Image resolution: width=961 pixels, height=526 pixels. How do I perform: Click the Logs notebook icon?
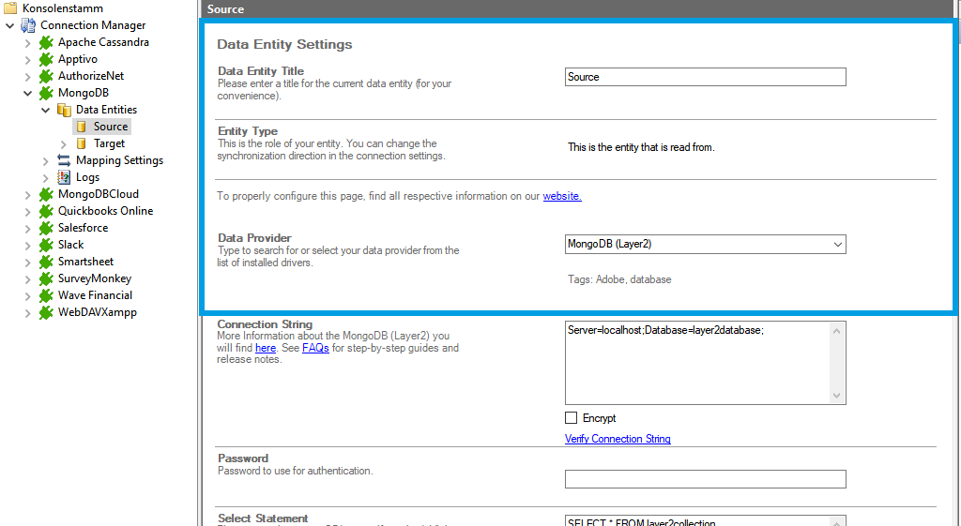click(x=64, y=177)
